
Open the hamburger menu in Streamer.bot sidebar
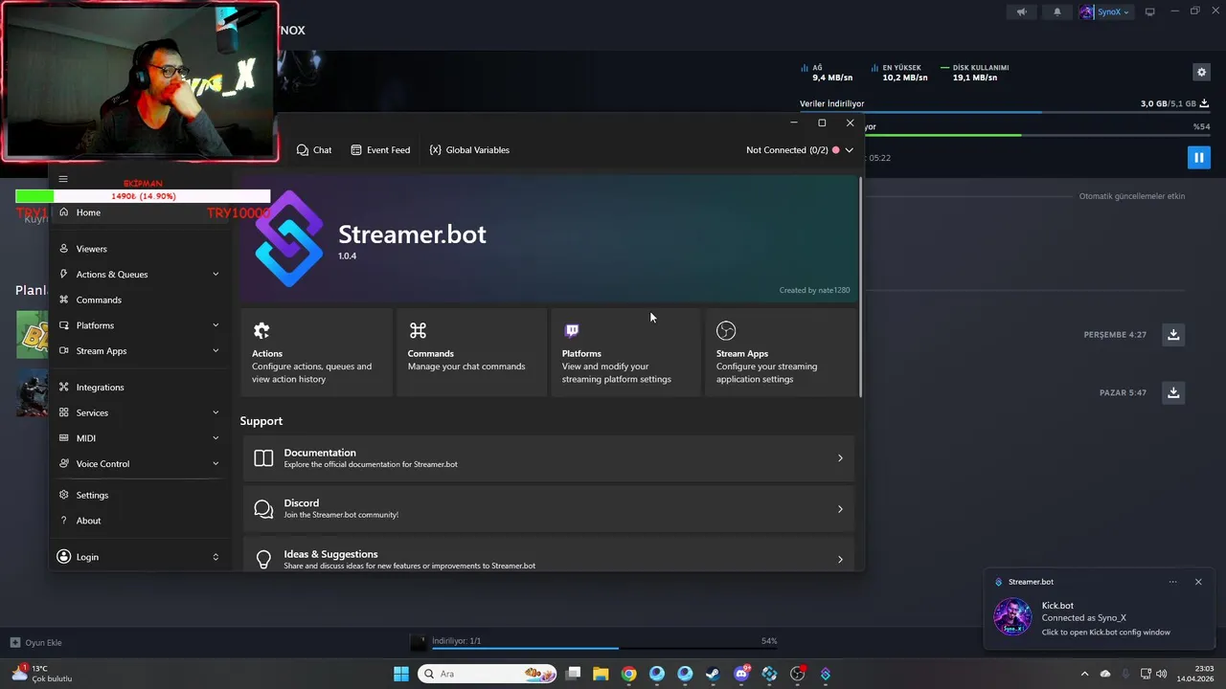click(x=63, y=179)
